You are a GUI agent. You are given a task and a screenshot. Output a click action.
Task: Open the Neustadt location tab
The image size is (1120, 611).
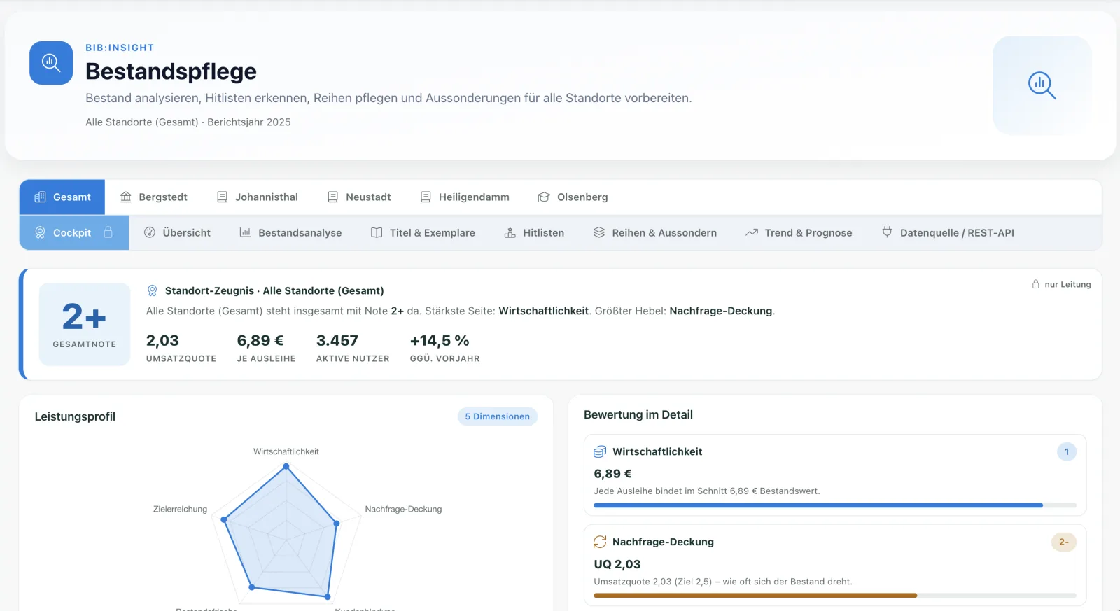pyautogui.click(x=360, y=197)
